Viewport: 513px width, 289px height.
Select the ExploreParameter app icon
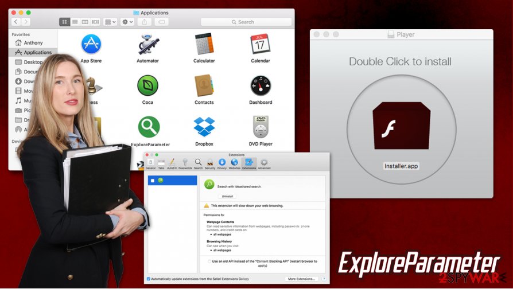149,127
